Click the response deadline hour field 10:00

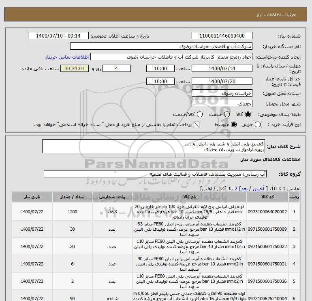[x=160, y=68]
